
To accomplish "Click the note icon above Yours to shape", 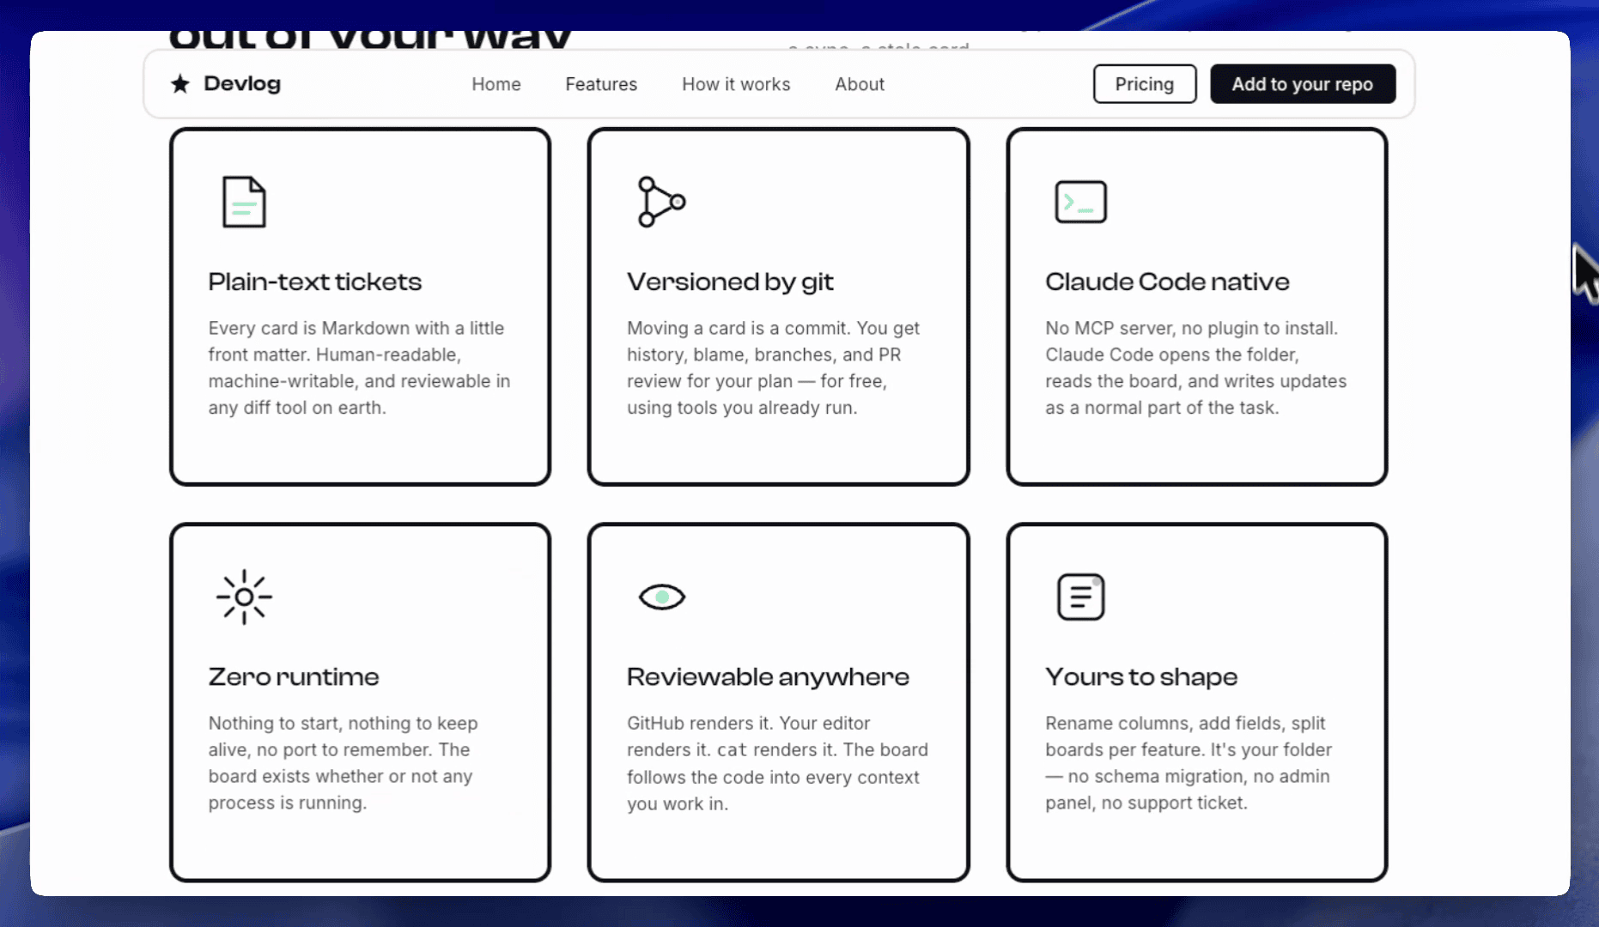I will pos(1080,597).
